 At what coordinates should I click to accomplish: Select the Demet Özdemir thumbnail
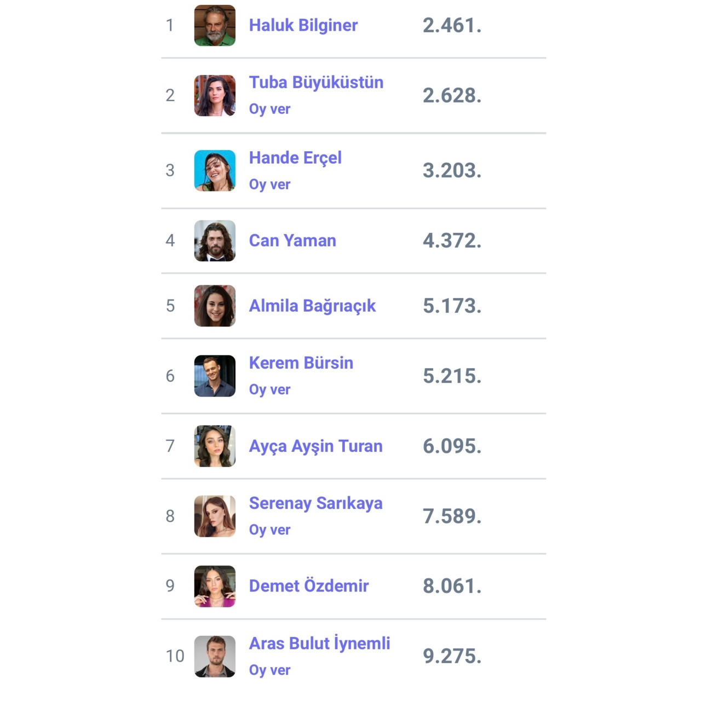(x=215, y=586)
